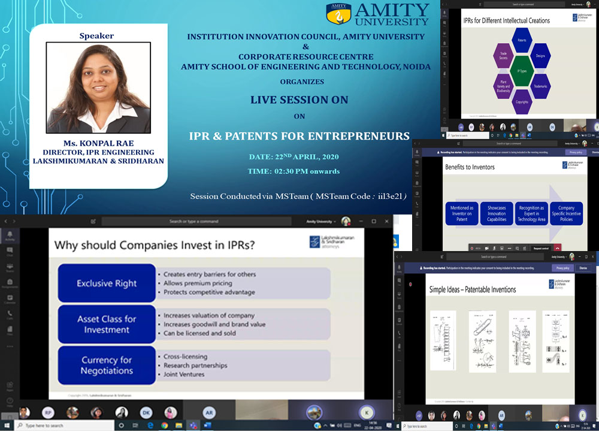
Task: Open Chat in the Companies Invest window sidebar
Action: point(10,252)
